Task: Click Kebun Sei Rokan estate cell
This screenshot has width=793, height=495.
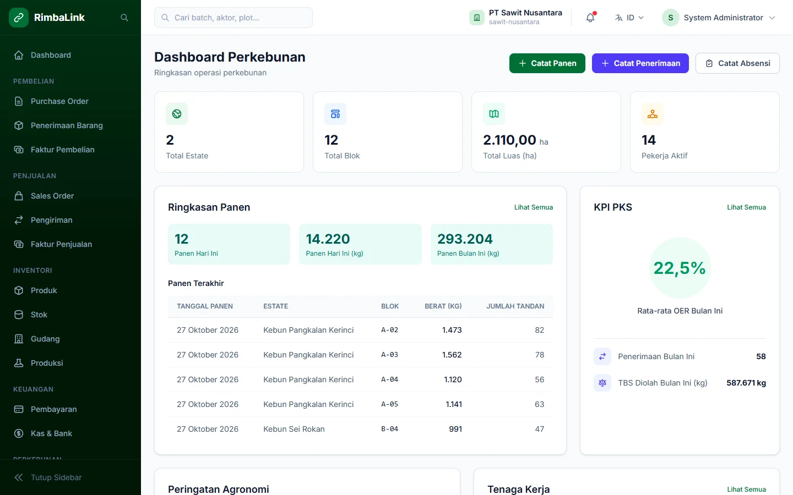Action: click(294, 429)
